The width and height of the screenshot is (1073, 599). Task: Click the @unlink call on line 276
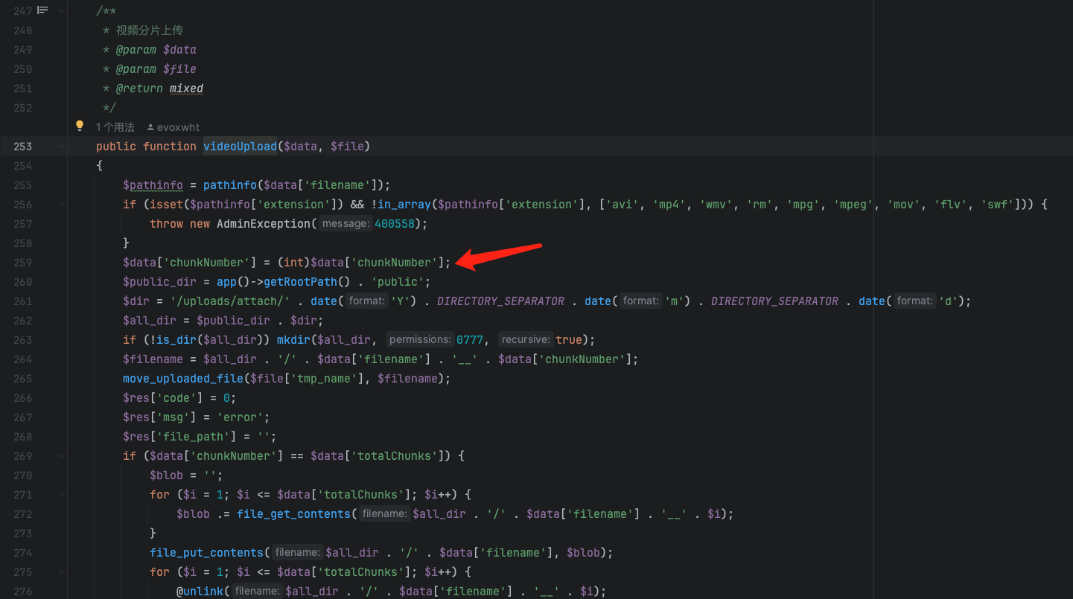tap(200, 592)
